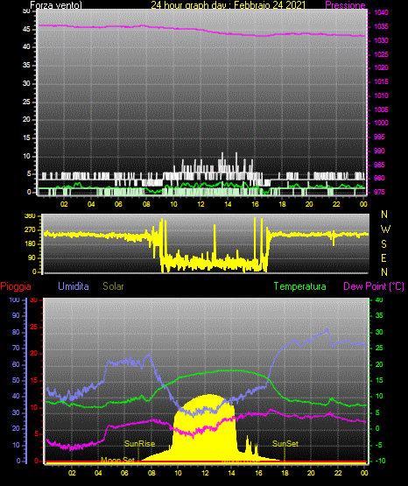Image resolution: width=408 pixels, height=486 pixels.
Task: Click the red 'Pioggia' legend label
Action: point(16,286)
